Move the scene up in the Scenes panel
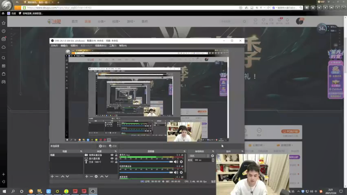Screen dimensions: 347x195 (62, 176)
